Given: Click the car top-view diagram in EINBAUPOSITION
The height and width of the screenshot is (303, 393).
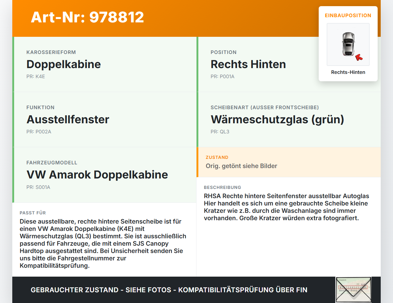Looking at the screenshot, I should [348, 44].
